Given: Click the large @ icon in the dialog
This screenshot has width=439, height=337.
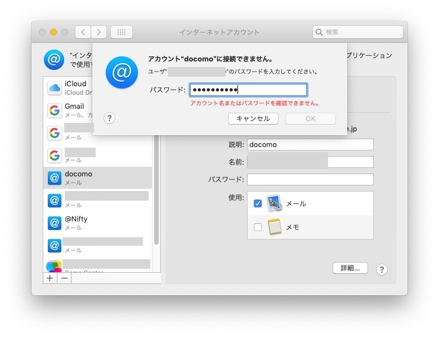Looking at the screenshot, I should point(122,72).
